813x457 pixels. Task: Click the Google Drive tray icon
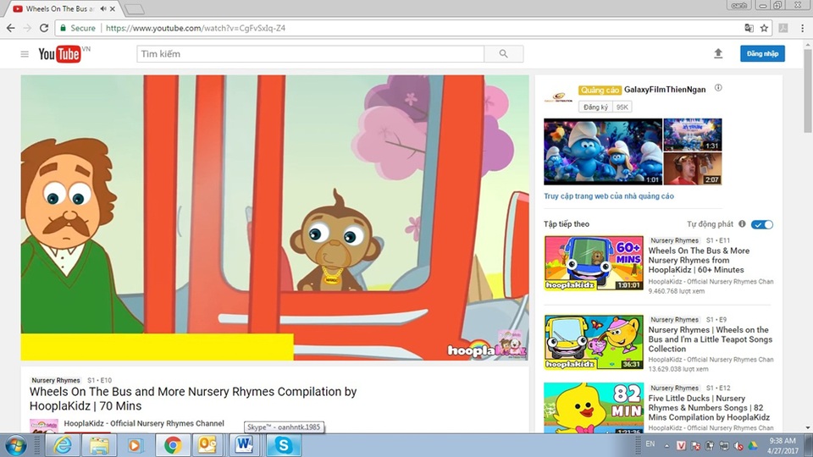pos(752,446)
